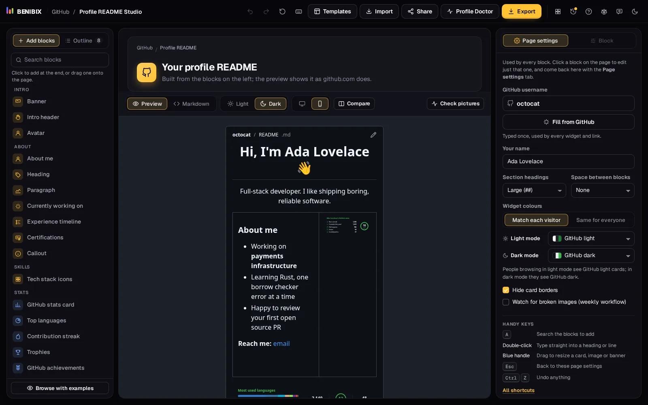Image resolution: width=648 pixels, height=405 pixels.
Task: Add the Contribution streak block
Action: pos(60,336)
